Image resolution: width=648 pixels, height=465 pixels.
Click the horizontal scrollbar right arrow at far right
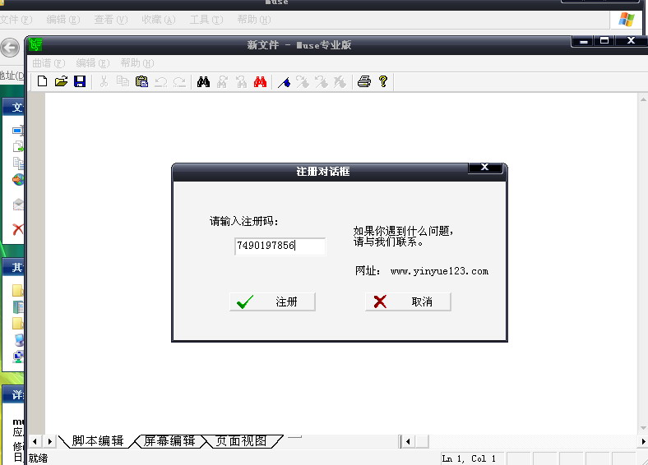(643, 441)
